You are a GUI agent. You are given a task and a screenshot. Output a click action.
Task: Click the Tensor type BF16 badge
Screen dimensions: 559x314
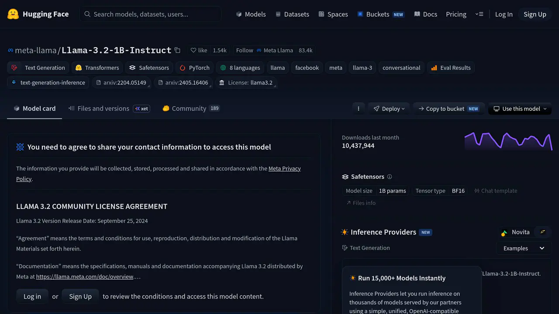pyautogui.click(x=440, y=191)
